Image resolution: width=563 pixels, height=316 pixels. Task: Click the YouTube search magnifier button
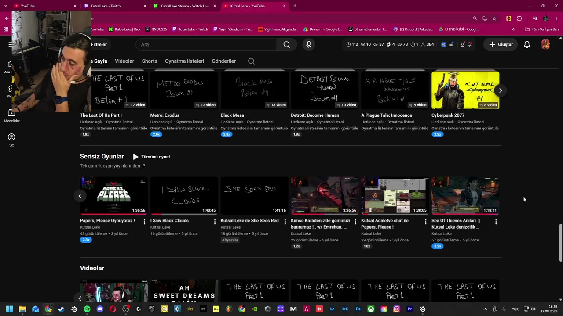(x=287, y=44)
